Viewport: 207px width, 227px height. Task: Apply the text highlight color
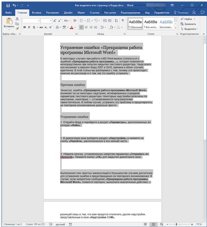click(64, 27)
